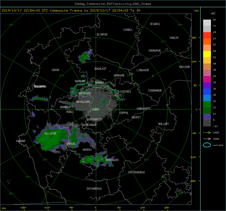Click the RAICHUR city label
This screenshot has width=226, height=211.
tap(185, 67)
